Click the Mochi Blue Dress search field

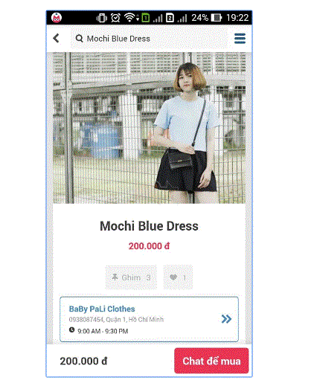tap(149, 39)
